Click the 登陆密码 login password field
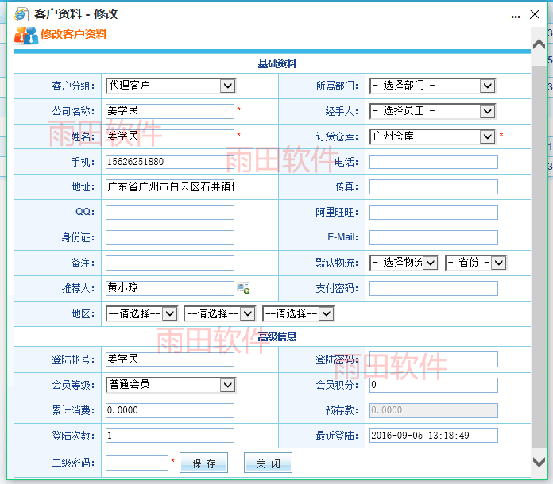The width and height of the screenshot is (553, 484). [x=434, y=359]
